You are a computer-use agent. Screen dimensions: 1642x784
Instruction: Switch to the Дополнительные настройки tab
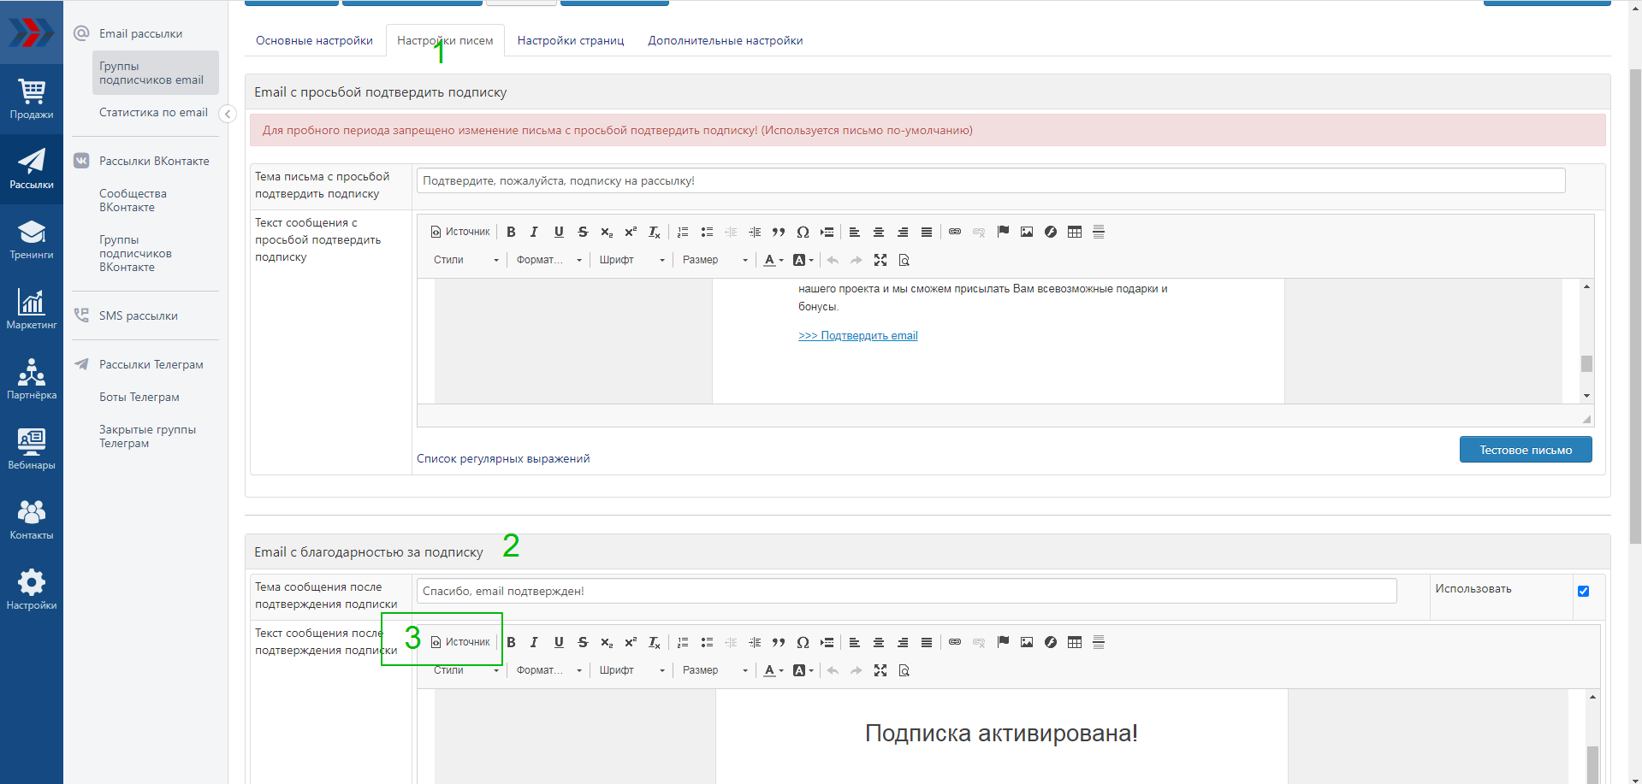725,41
